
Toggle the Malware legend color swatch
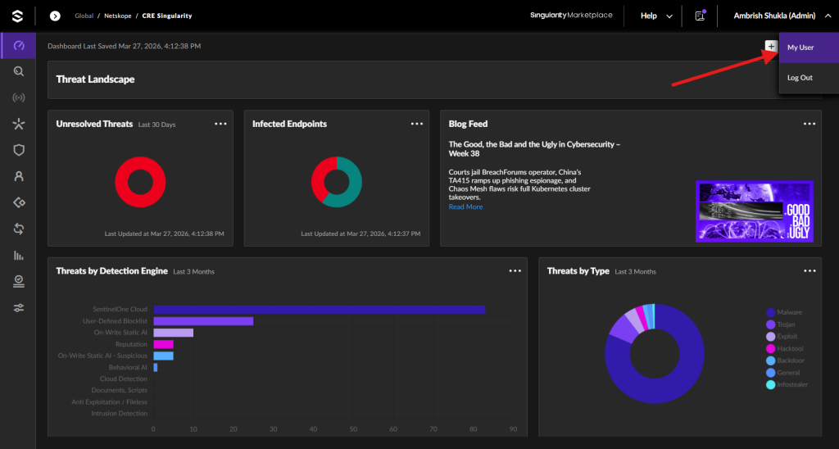pos(770,312)
